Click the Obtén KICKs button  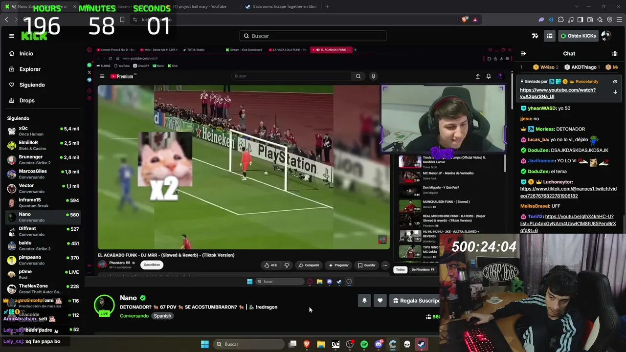pos(579,36)
